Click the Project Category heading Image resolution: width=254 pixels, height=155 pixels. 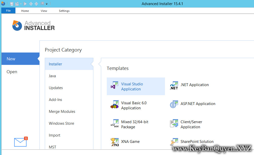pos(63,50)
